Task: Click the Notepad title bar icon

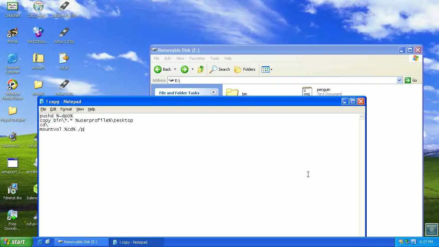Action: [42, 102]
